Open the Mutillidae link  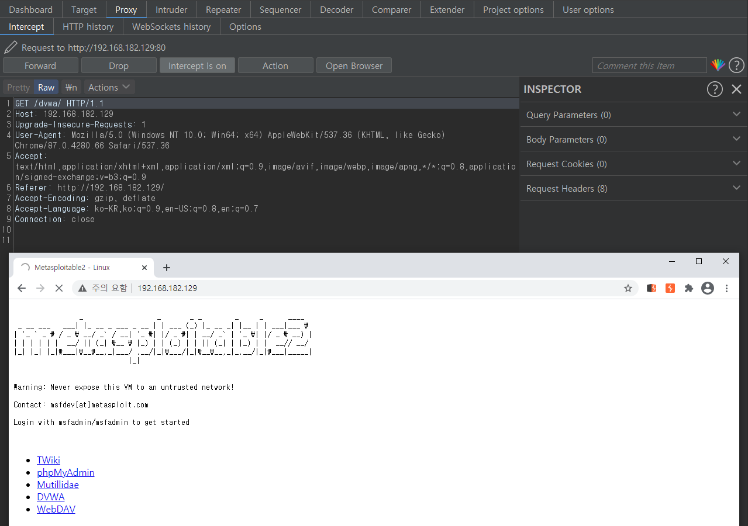click(x=58, y=485)
